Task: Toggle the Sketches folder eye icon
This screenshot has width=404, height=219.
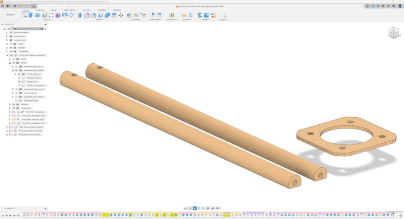Action: [x=14, y=104]
